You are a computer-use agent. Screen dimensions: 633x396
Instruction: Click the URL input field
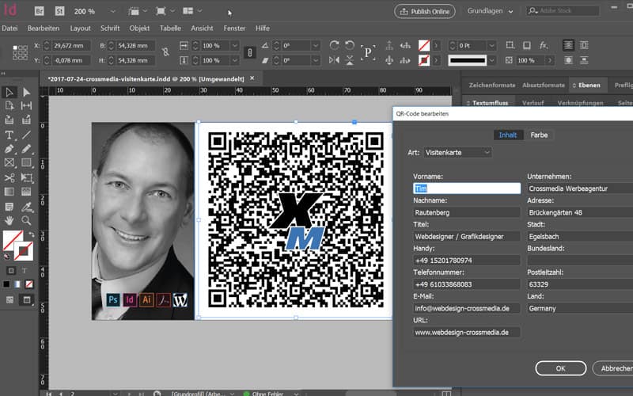click(x=467, y=332)
